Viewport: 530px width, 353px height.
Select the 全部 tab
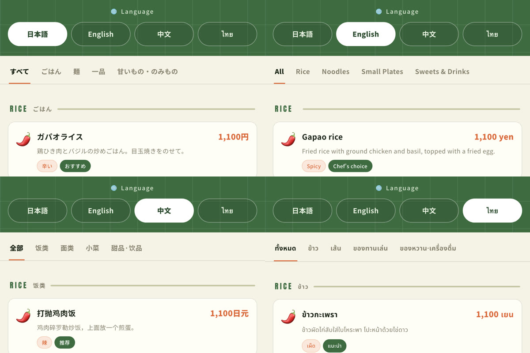(x=16, y=248)
